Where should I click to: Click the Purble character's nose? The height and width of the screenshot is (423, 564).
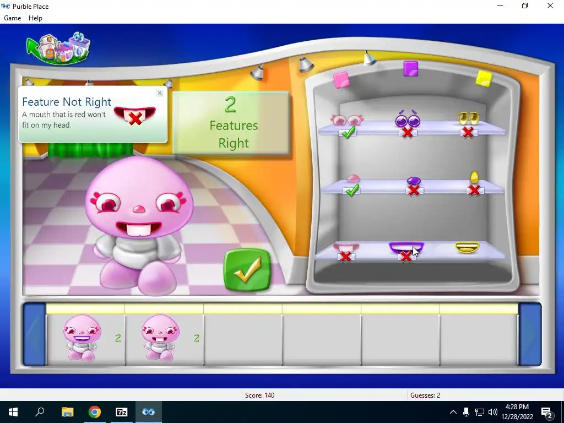pyautogui.click(x=139, y=209)
